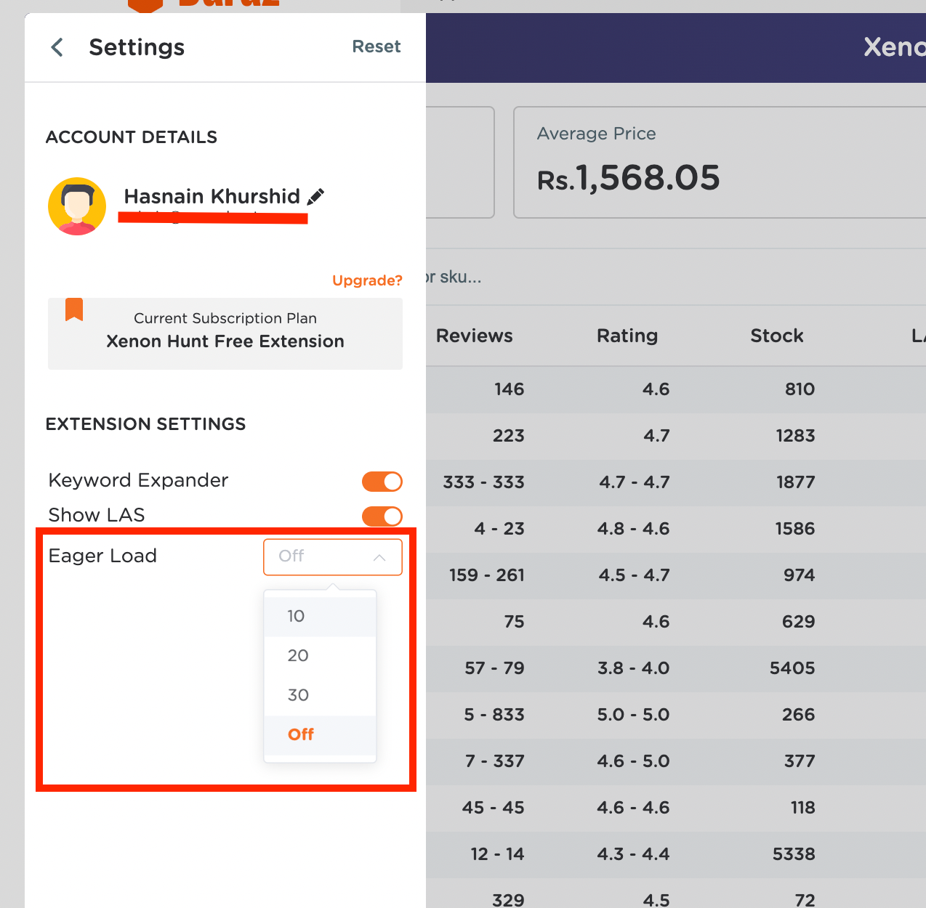The width and height of the screenshot is (926, 908).
Task: Choose Off in the Eager Load list
Action: coord(320,734)
